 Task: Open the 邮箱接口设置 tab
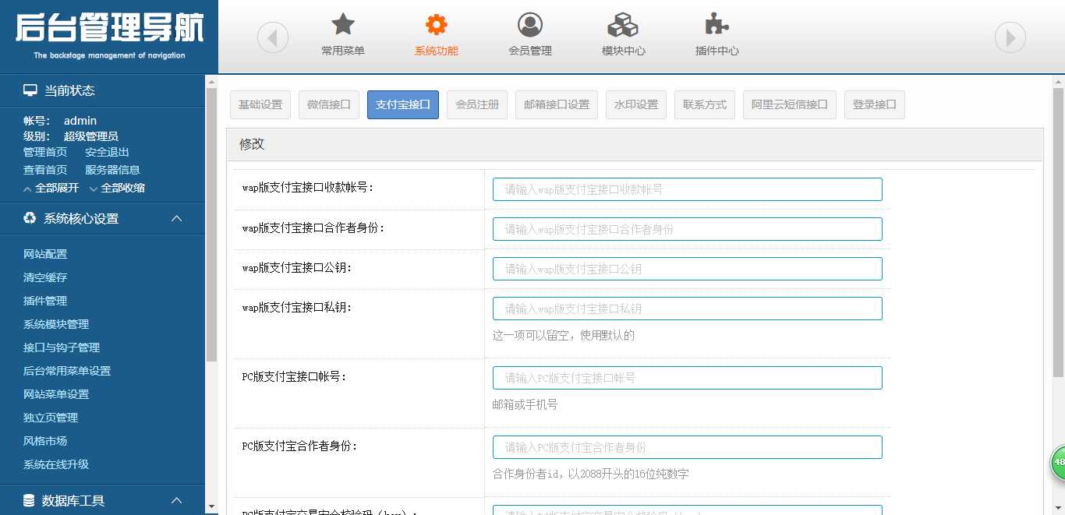(x=557, y=104)
